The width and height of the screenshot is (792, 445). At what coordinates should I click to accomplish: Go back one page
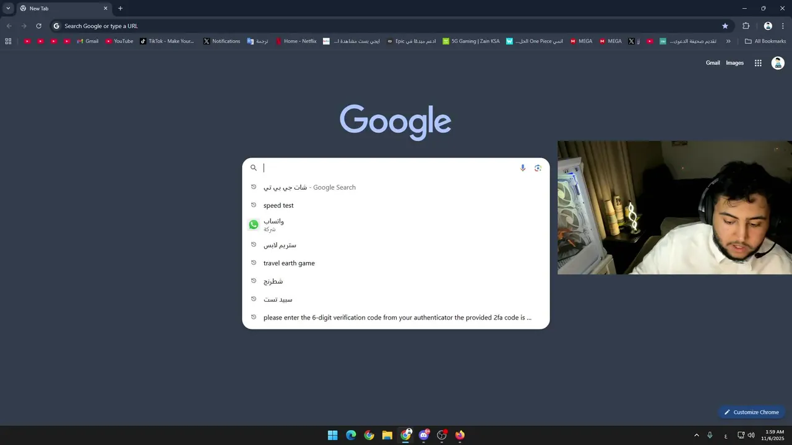pos(9,26)
